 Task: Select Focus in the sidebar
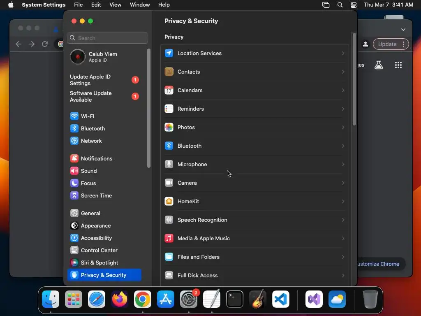(x=105, y=183)
